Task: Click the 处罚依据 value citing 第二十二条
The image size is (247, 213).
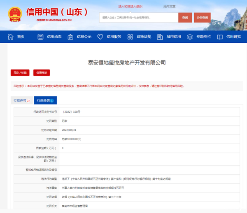Action: (x=91, y=197)
